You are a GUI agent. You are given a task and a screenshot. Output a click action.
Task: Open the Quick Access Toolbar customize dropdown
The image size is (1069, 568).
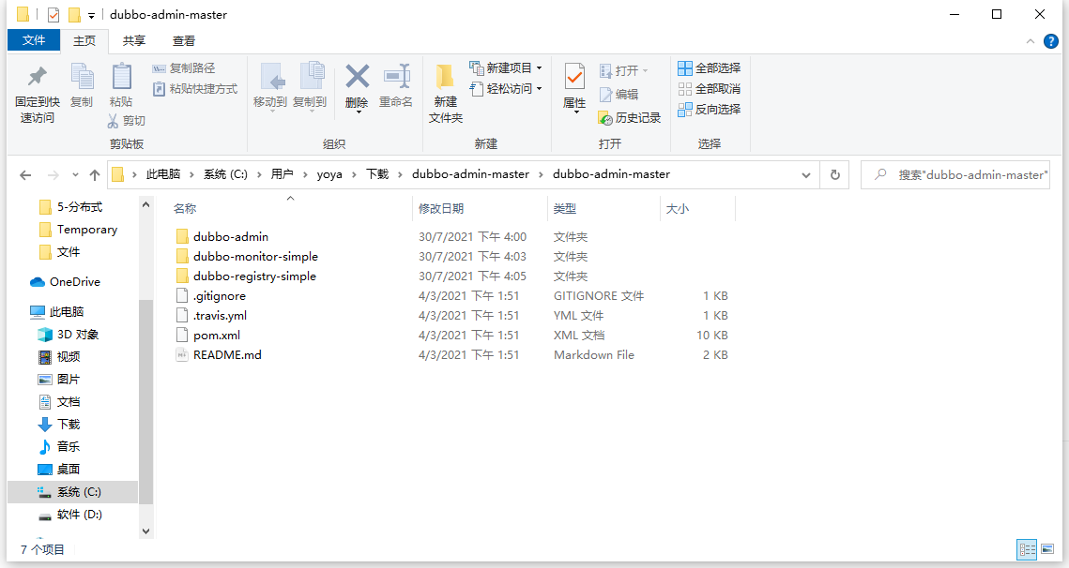click(91, 15)
